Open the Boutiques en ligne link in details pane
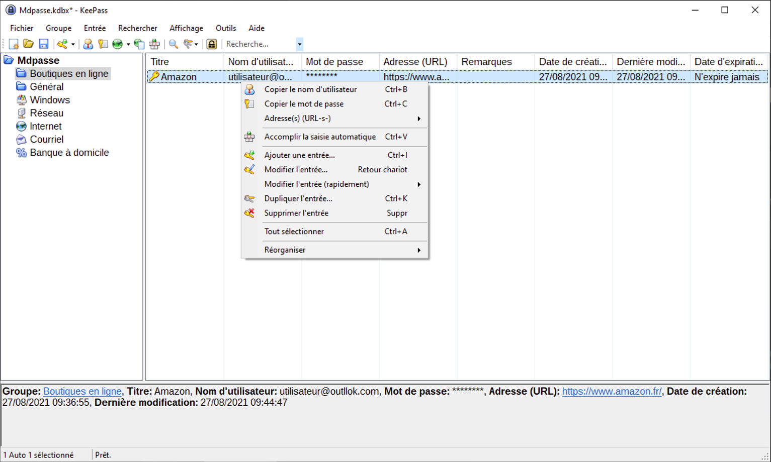Viewport: 771px width, 462px height. [82, 391]
